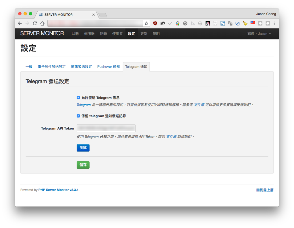Click the green 儲存 save button
The height and width of the screenshot is (228, 294).
[x=83, y=165]
